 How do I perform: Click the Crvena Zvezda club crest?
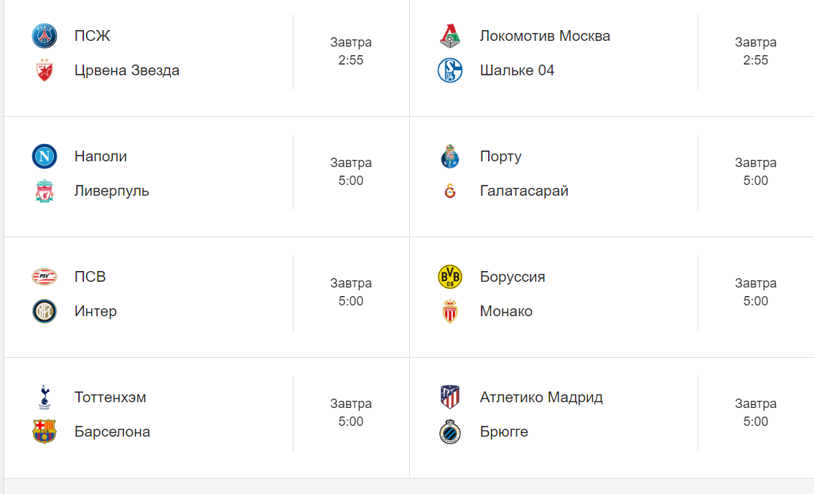pyautogui.click(x=45, y=70)
